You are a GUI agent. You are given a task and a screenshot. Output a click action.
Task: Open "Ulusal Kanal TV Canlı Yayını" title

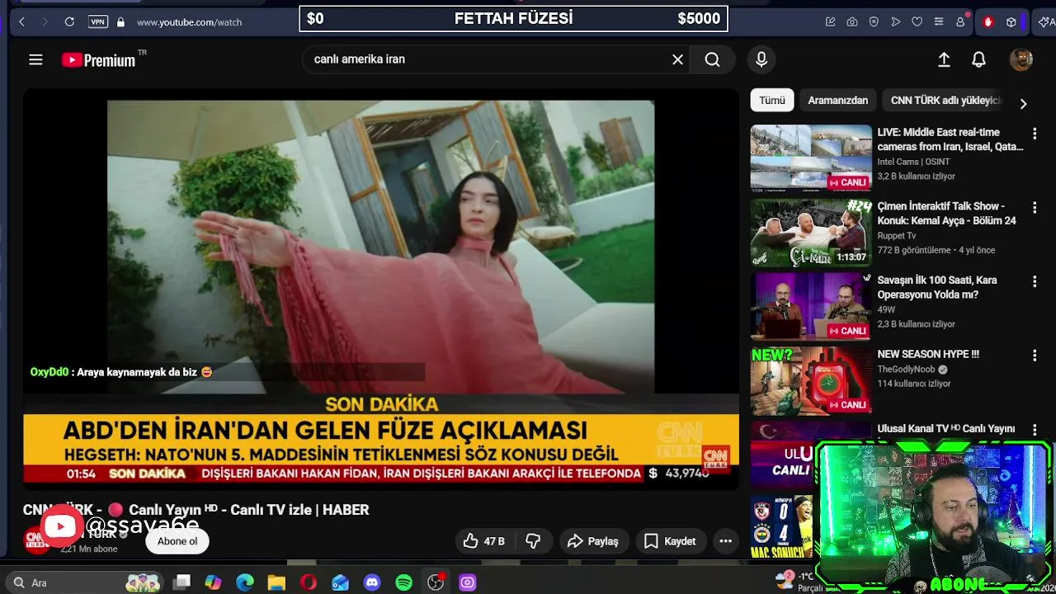click(945, 429)
